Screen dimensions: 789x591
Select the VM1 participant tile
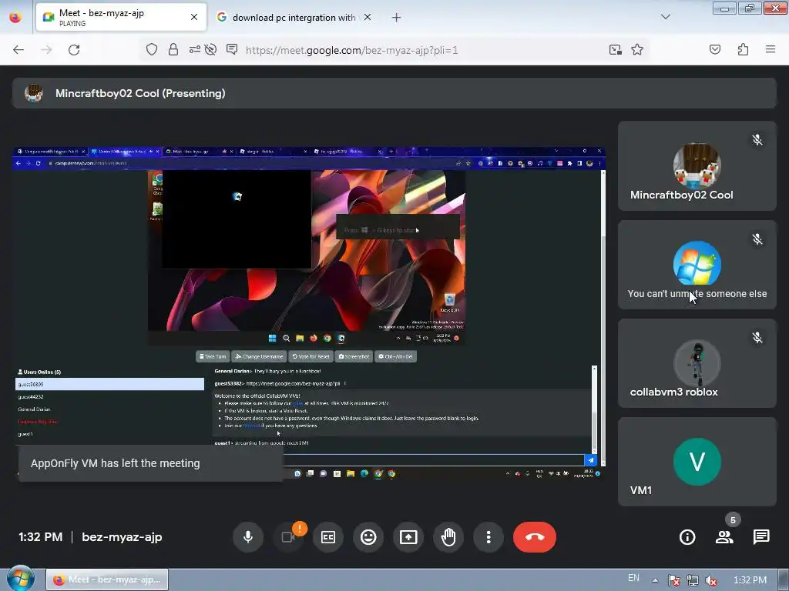click(697, 462)
